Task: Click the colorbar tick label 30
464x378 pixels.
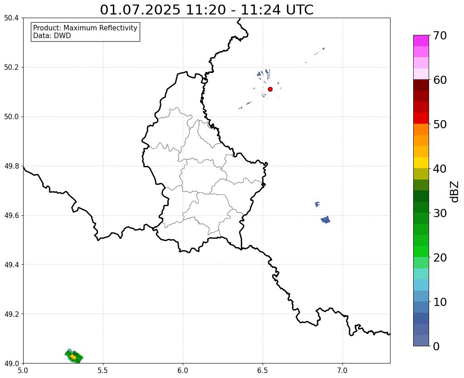Action: click(440, 213)
